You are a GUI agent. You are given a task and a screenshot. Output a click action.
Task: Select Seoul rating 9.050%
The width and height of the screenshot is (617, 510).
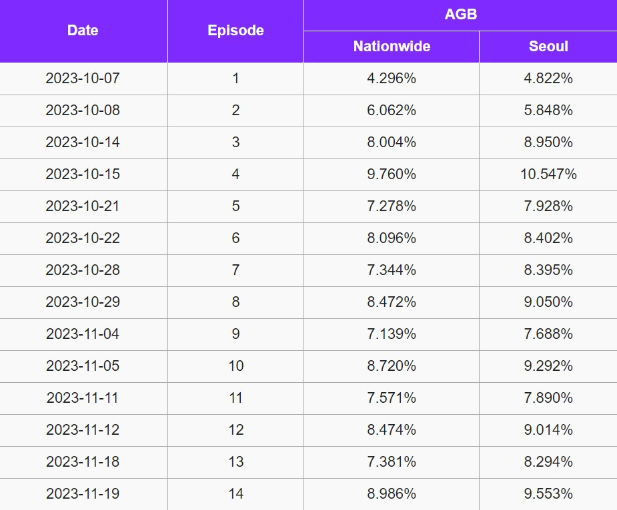click(x=548, y=302)
